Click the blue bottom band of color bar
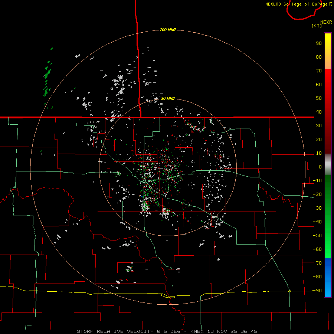Image resolution: width=334 pixels, height=334 pixels. (x=328, y=278)
